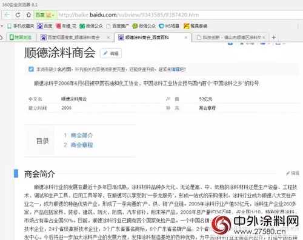Viewport: 303px width, 240px height.
Task: Click the page title 顺德涂料商会
Action: (60, 53)
